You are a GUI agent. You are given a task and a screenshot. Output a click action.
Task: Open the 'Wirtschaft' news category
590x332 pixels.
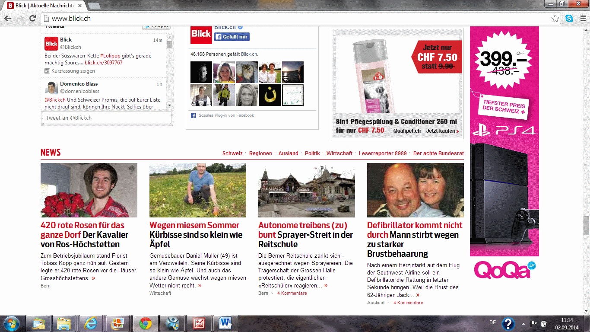339,153
